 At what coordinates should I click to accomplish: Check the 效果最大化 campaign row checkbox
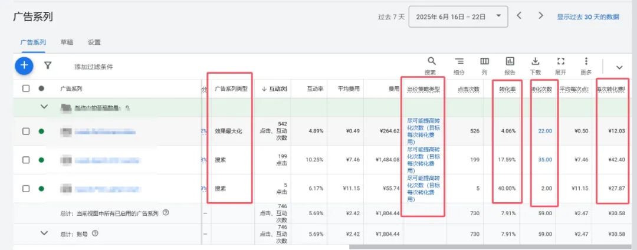pyautogui.click(x=25, y=131)
